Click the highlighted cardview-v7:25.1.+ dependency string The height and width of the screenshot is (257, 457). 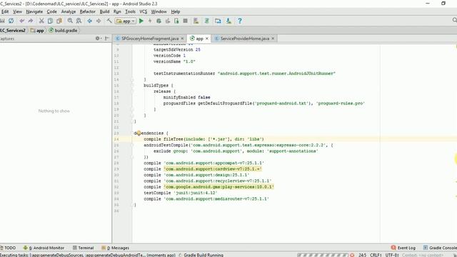point(213,169)
